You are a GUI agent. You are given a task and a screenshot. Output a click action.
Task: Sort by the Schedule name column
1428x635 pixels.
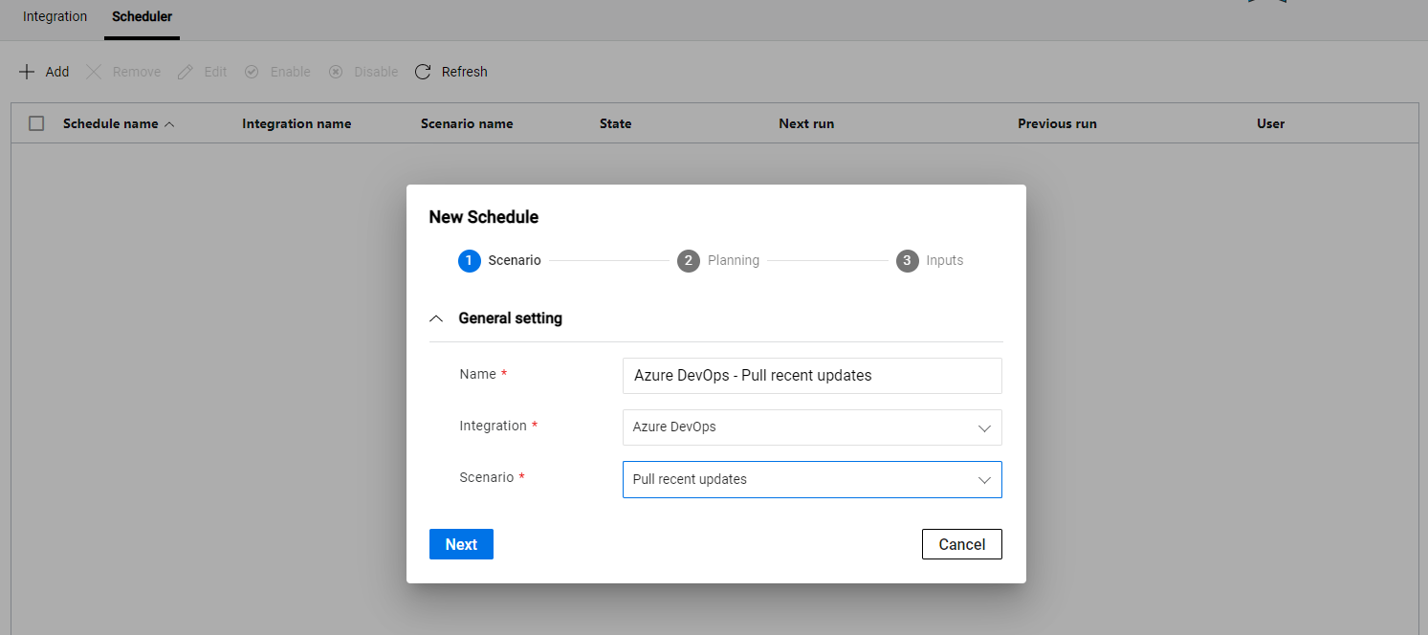pyautogui.click(x=110, y=122)
